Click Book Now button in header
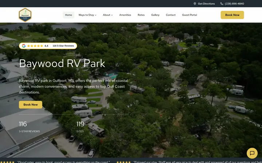 click(x=232, y=15)
